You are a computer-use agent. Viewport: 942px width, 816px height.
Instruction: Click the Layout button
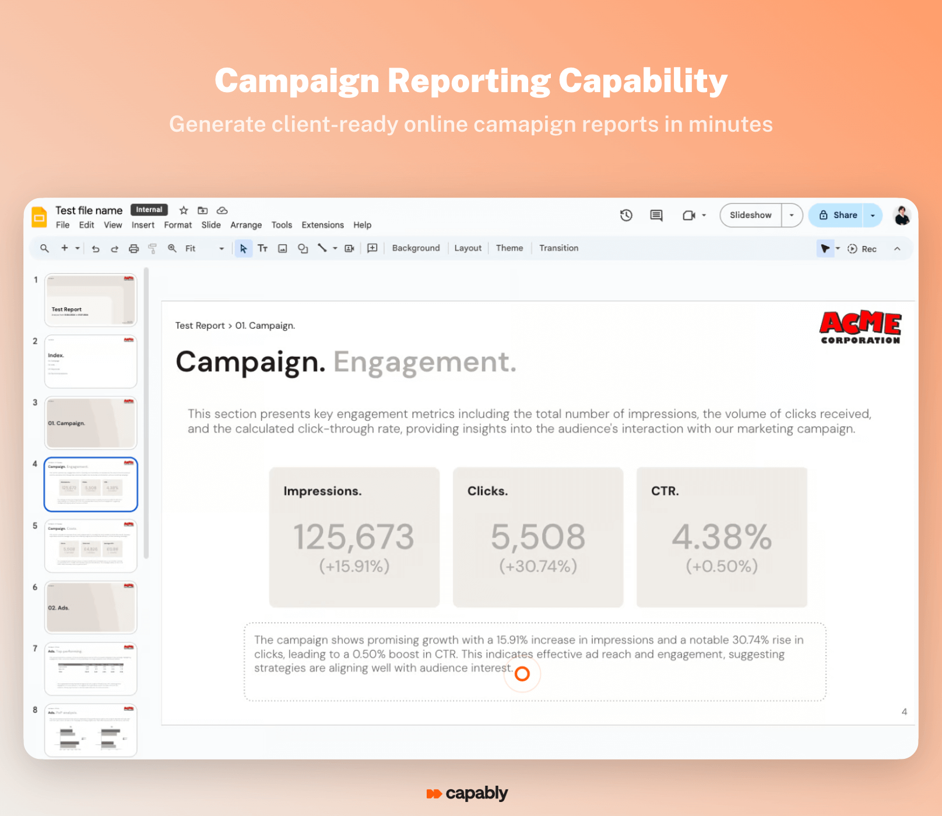468,248
